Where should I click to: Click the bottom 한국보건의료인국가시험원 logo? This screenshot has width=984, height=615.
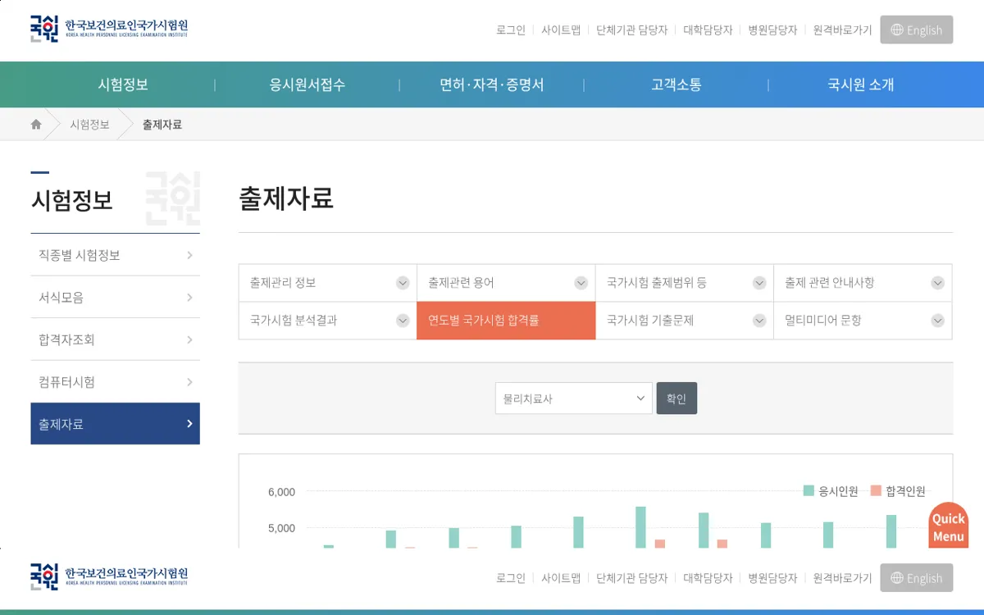[x=109, y=576]
